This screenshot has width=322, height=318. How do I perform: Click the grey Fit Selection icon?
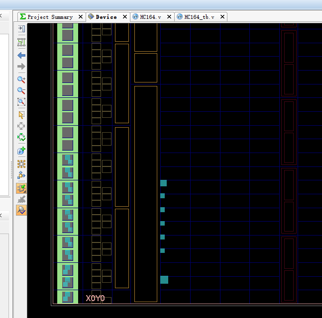[x=21, y=126]
